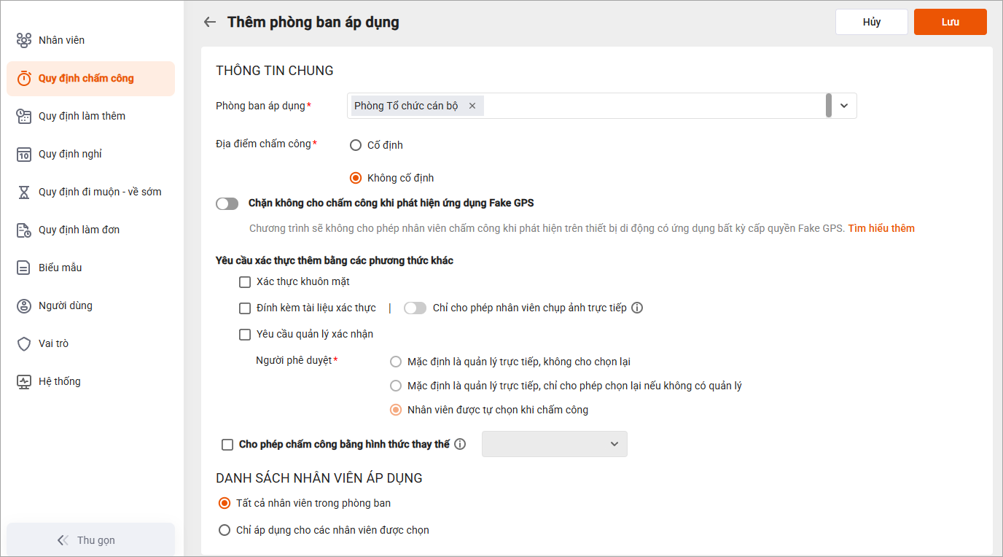The image size is (1003, 557).
Task: Click the Lưu save button
Action: [x=950, y=22]
